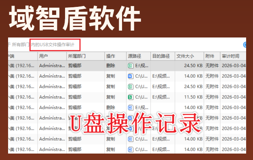The width and height of the screenshot is (253, 160).
Task: Click the 内的USB文件操作审计 title text
Action: pos(53,45)
